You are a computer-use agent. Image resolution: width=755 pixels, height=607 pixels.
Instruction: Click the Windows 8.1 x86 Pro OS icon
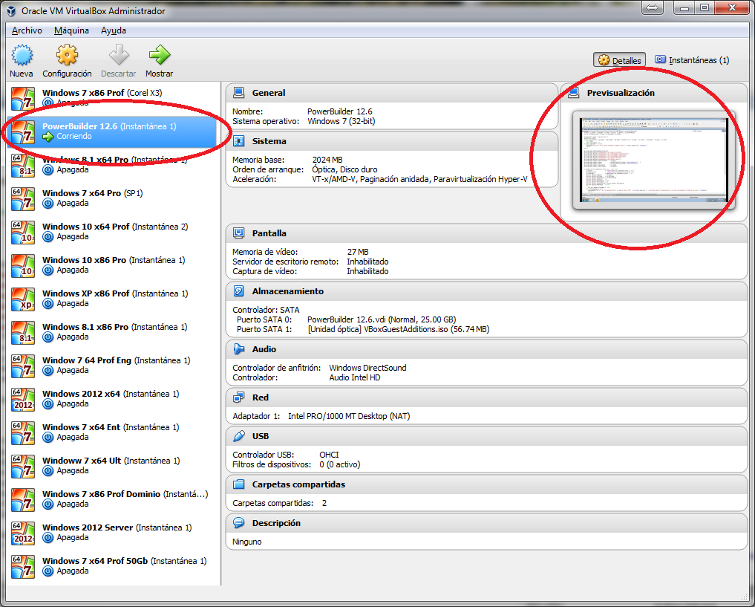(x=23, y=332)
